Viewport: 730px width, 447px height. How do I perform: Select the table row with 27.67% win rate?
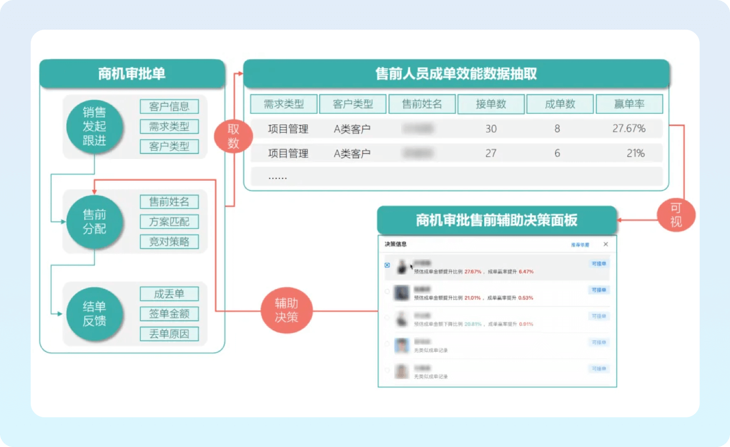[456, 129]
